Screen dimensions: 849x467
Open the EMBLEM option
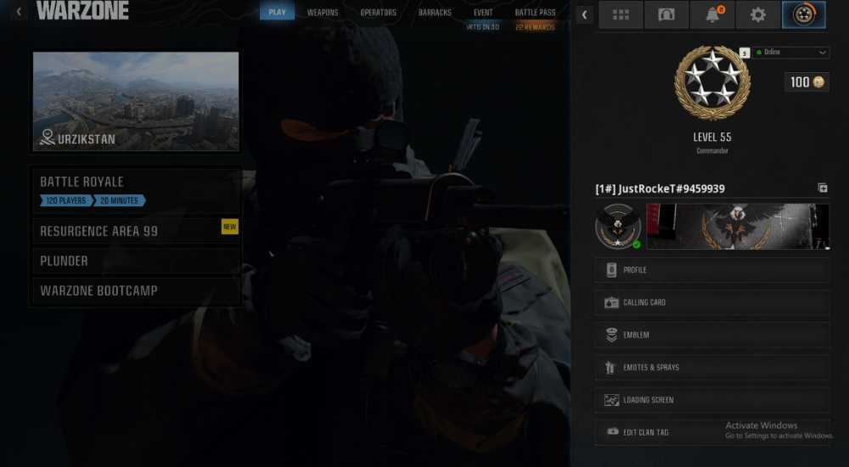tap(712, 335)
